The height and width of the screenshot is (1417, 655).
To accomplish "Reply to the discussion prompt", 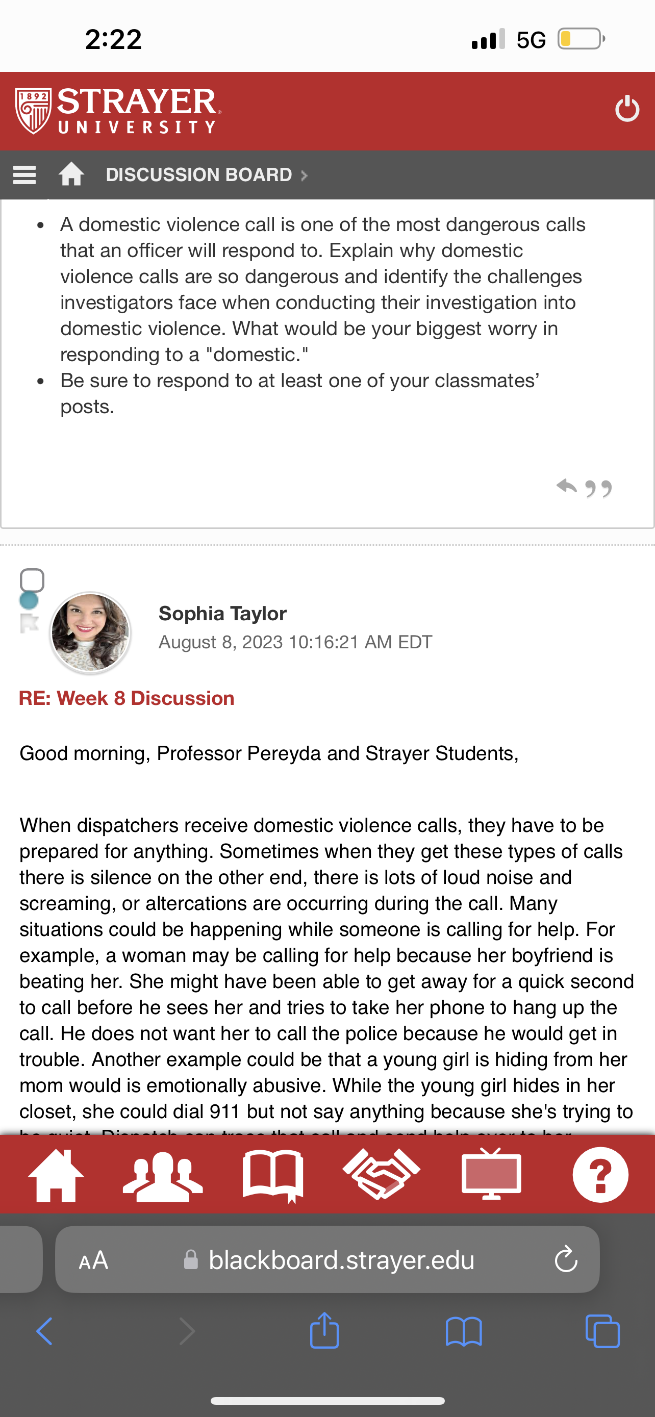I will (x=566, y=486).
